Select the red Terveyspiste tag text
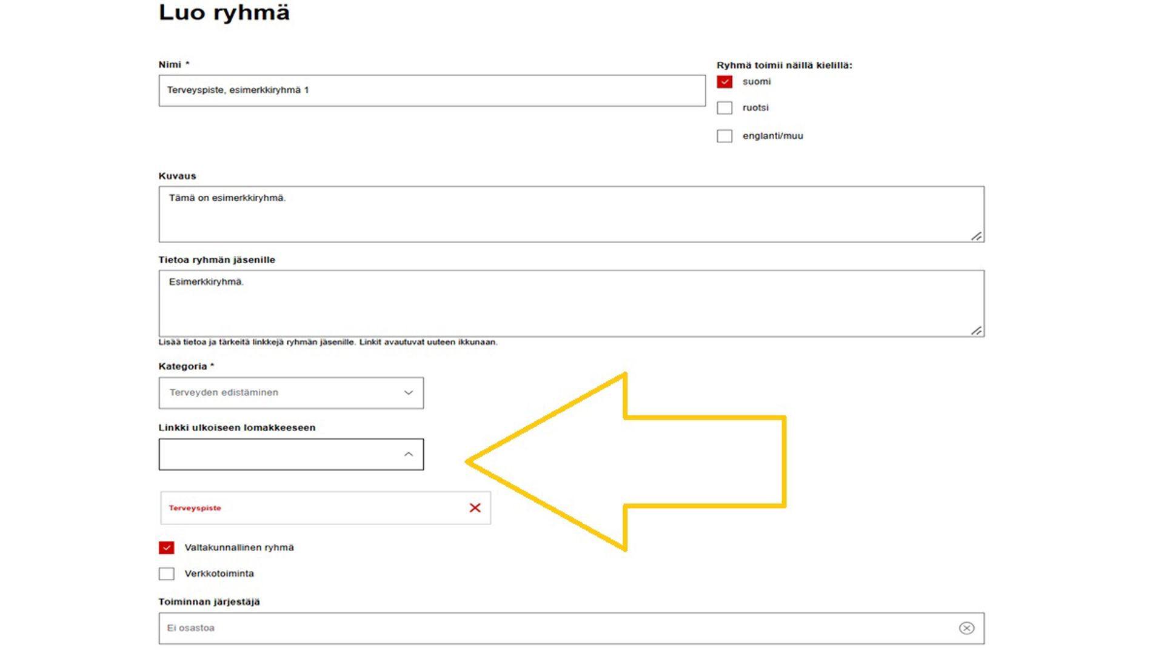The height and width of the screenshot is (650, 1164). click(x=195, y=508)
